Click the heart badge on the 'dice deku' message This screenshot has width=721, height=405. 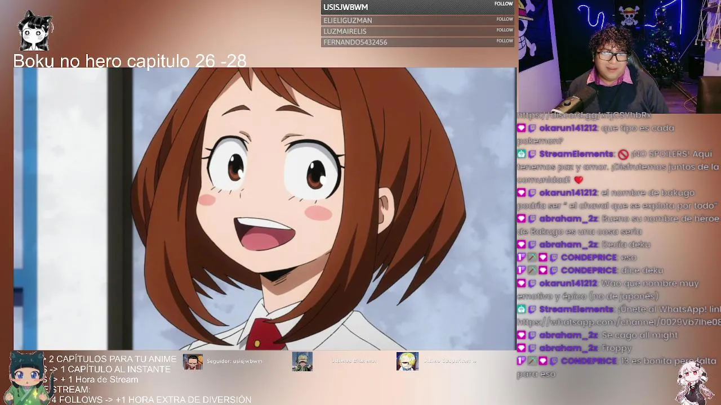[542, 271]
